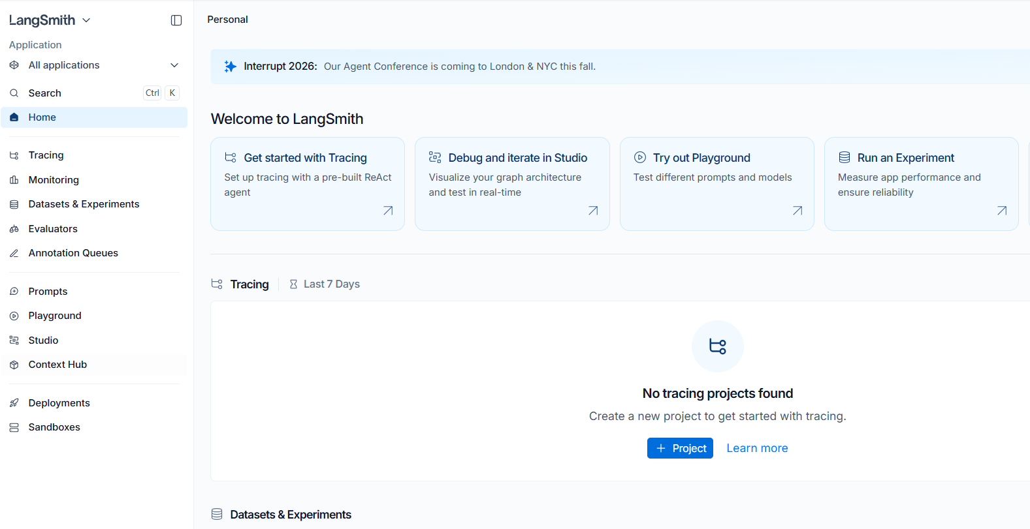Click the Deployments rocket icon
This screenshot has height=529, width=1030.
point(14,403)
